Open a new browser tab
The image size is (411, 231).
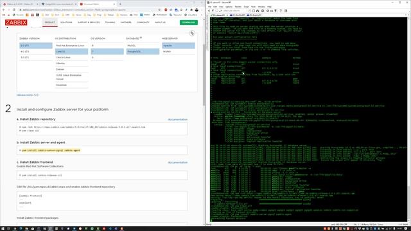[120, 4]
